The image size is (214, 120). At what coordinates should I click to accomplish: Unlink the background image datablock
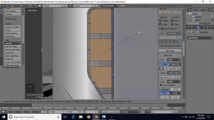coord(179,68)
